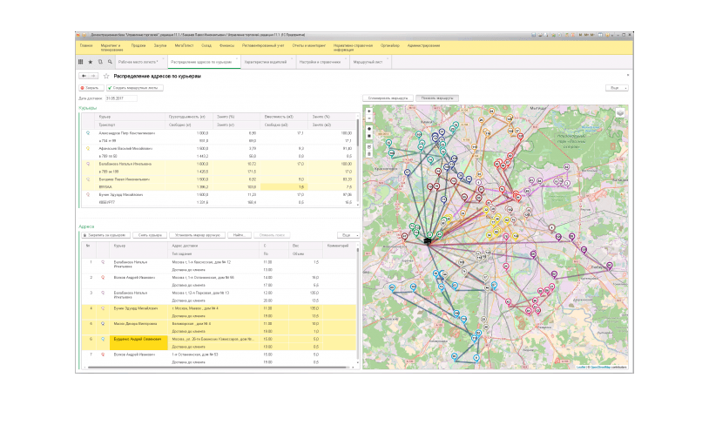
Task: Click Создать маршрутные листы button
Action: pyautogui.click(x=135, y=88)
